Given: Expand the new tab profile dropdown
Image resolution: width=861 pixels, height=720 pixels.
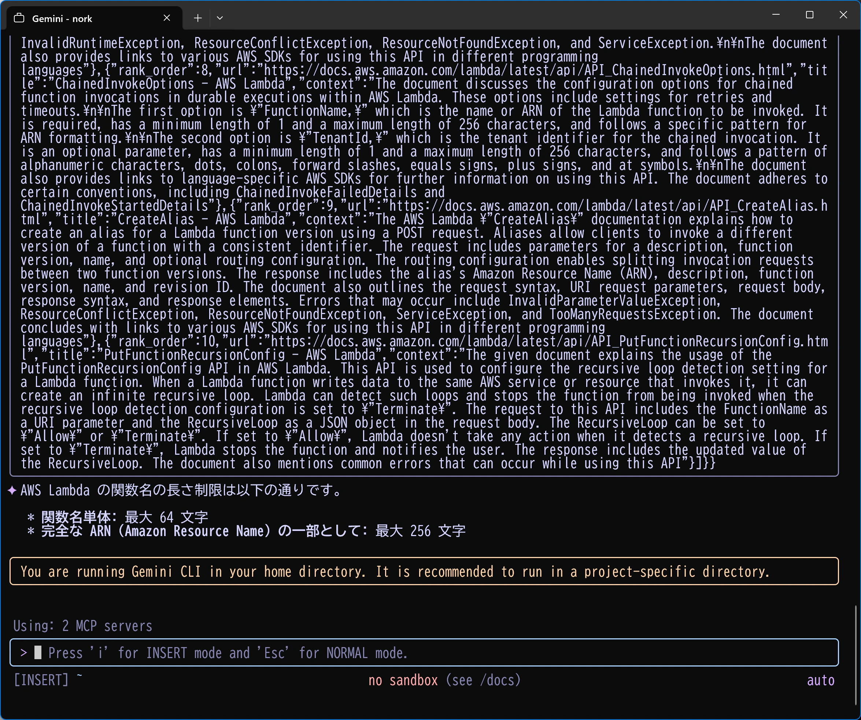Looking at the screenshot, I should pos(220,18).
